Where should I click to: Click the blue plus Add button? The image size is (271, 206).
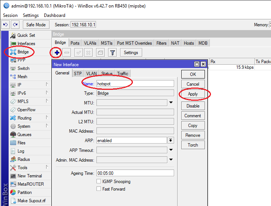click(x=57, y=53)
